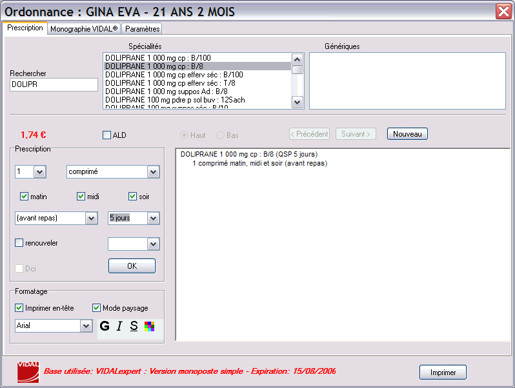Click the 1,74 € price label

click(x=33, y=135)
